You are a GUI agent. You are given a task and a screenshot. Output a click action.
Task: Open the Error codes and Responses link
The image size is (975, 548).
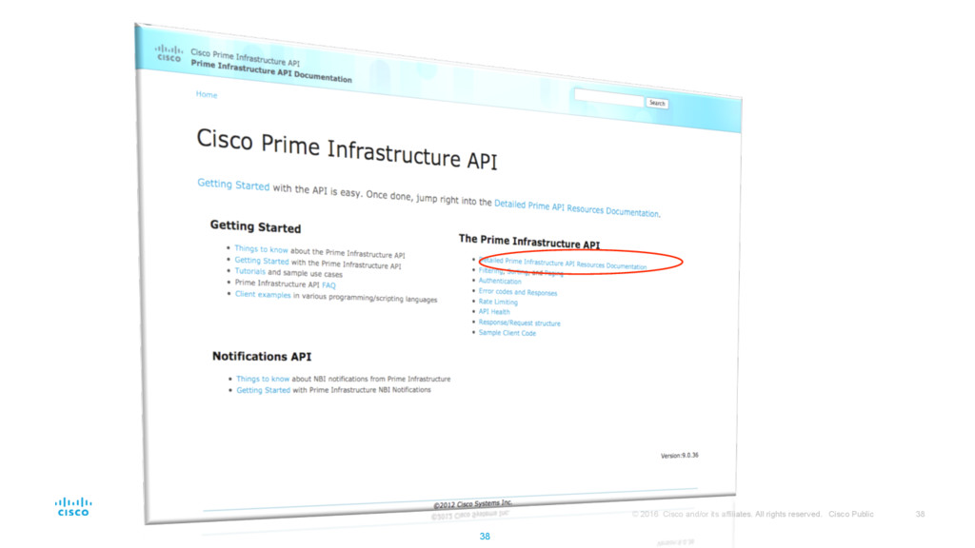point(517,291)
